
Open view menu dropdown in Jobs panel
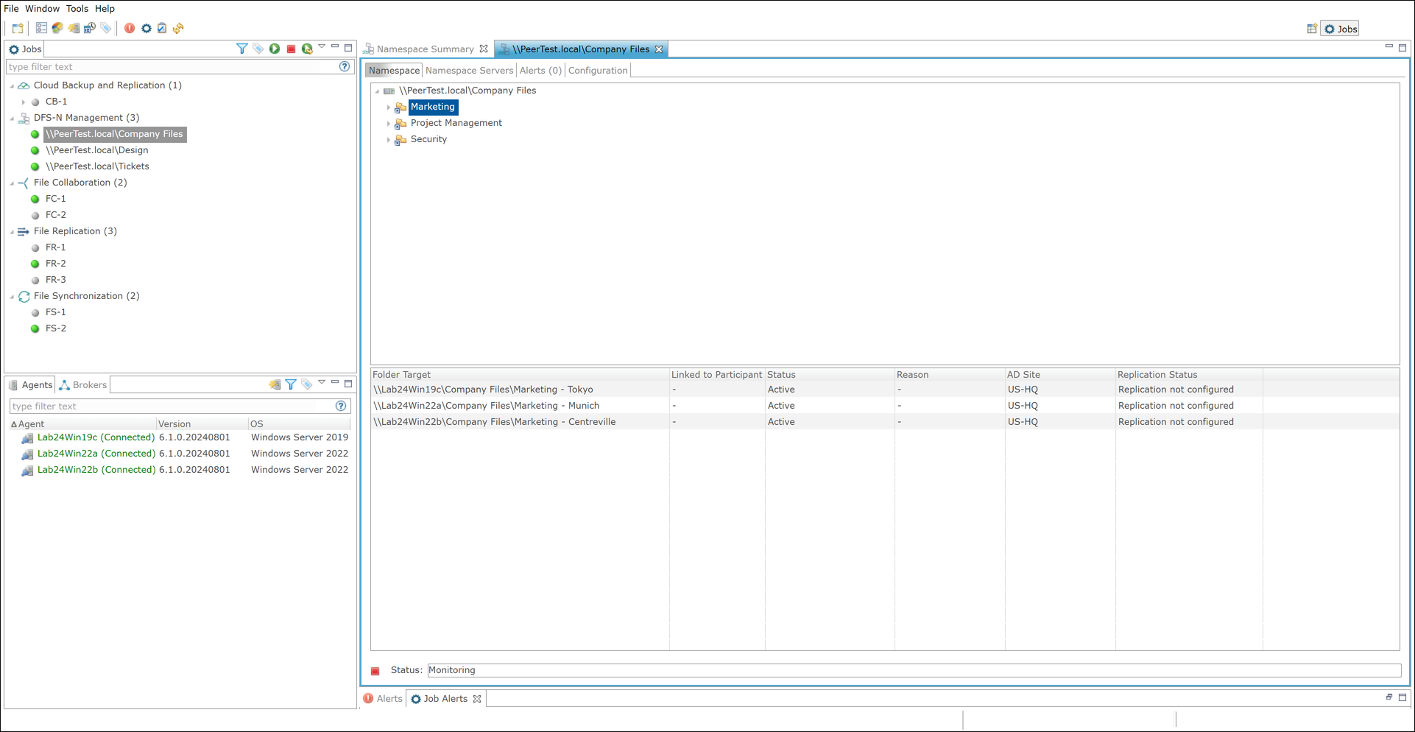[x=322, y=47]
